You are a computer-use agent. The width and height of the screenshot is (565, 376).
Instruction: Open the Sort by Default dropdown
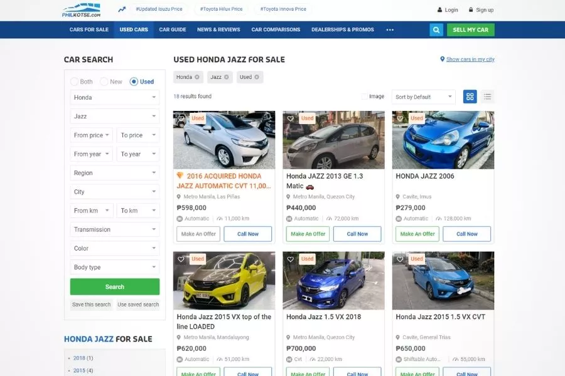[x=422, y=97]
